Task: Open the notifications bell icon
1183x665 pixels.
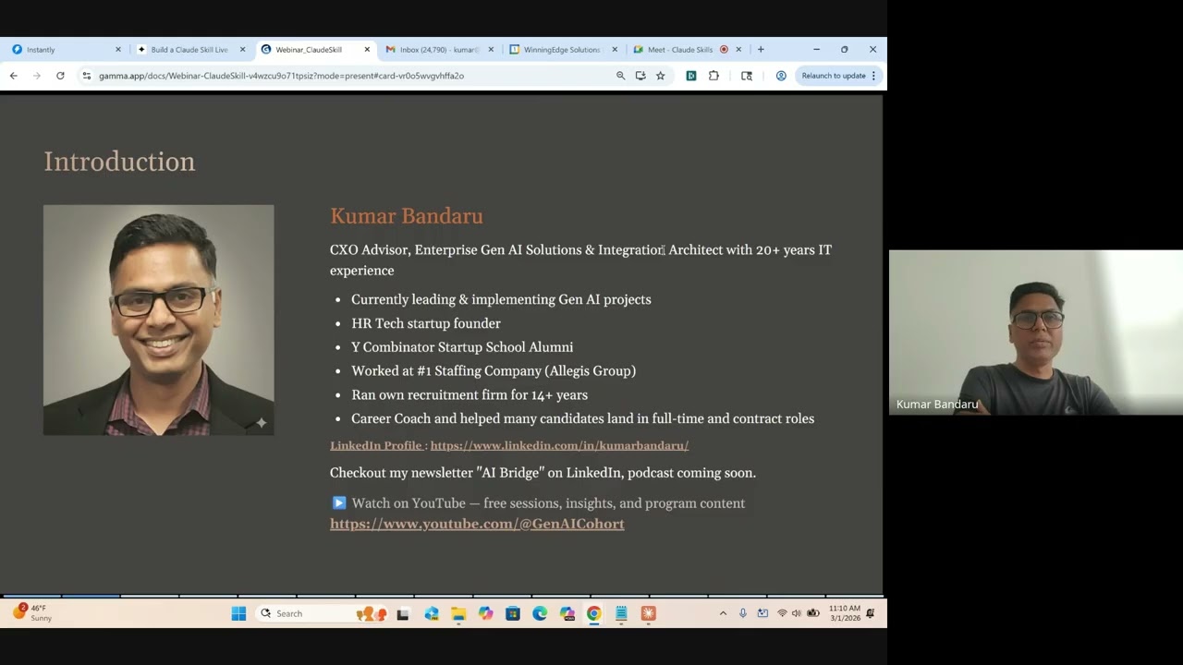Action: point(871,613)
